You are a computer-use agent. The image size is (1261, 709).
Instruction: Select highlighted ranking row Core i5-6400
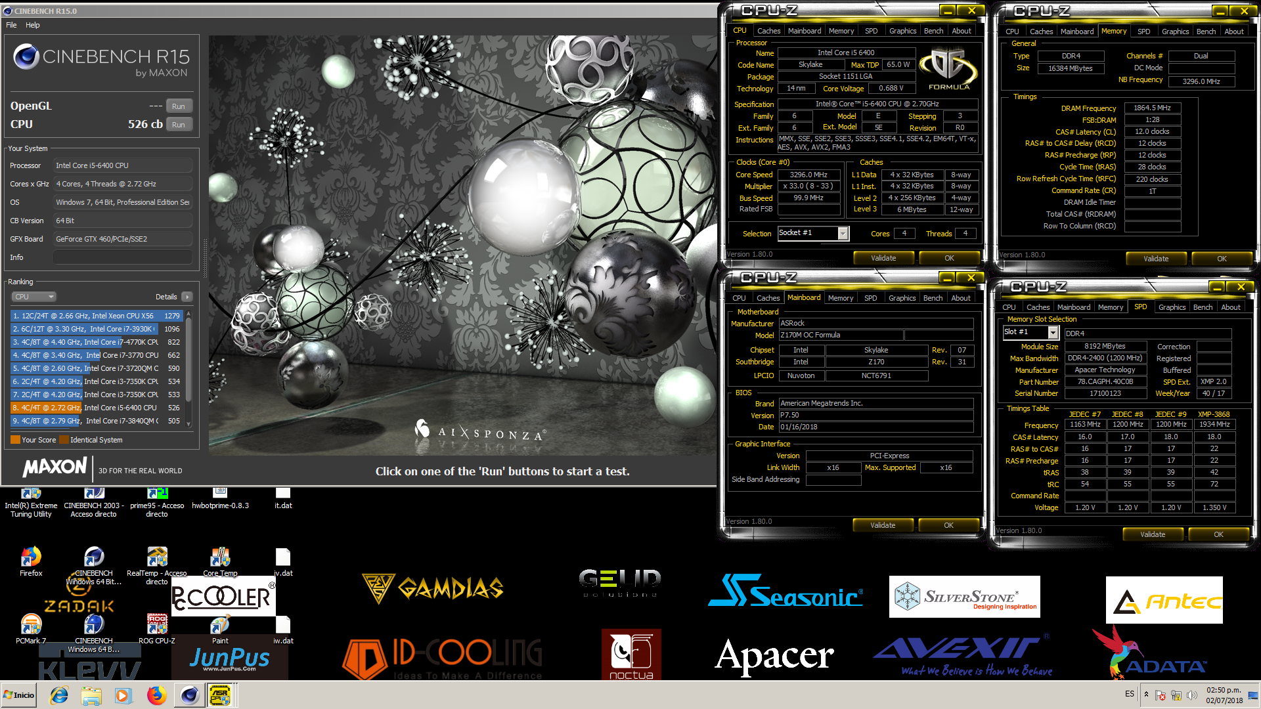pos(96,408)
